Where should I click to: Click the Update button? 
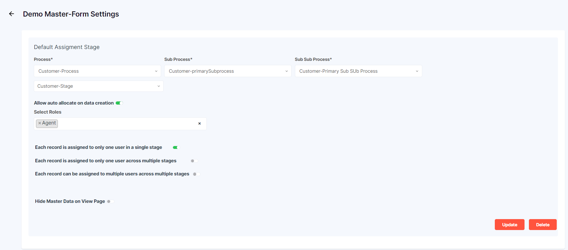(509, 225)
